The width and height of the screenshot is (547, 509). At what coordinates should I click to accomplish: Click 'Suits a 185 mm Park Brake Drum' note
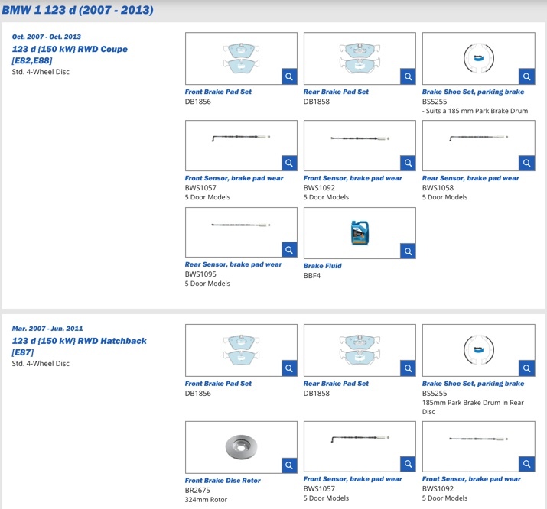pos(475,111)
